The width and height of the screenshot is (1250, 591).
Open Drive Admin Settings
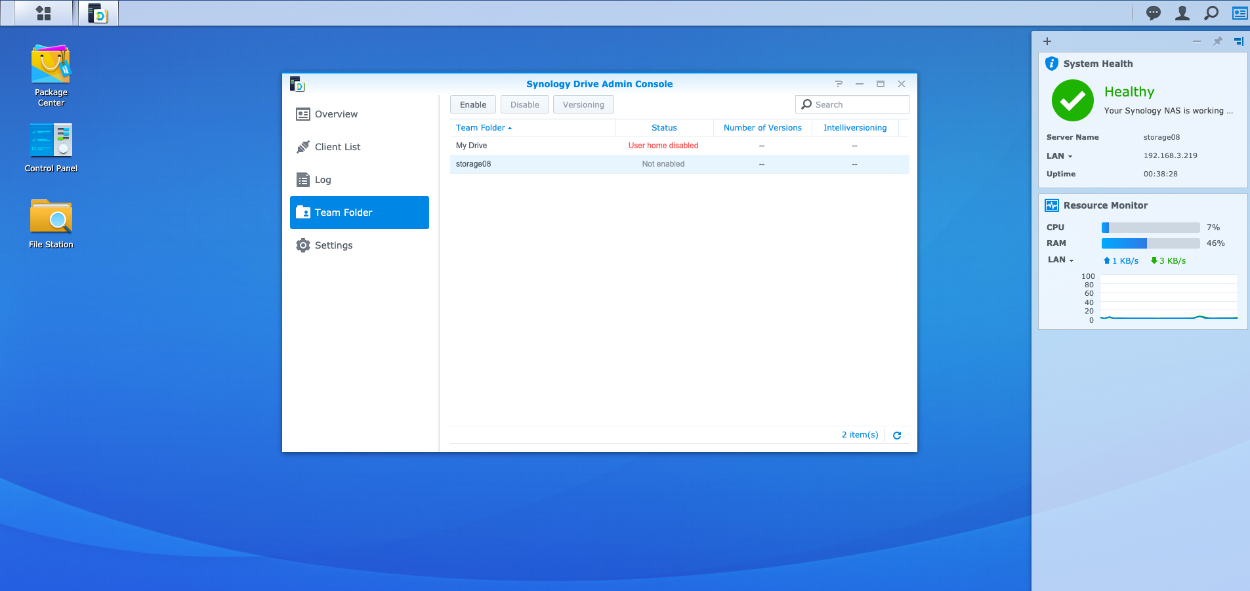[333, 245]
